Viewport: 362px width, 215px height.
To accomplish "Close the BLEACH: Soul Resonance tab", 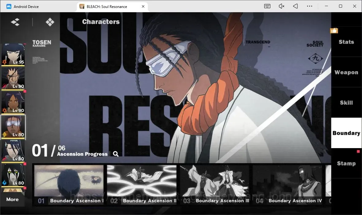I will (143, 6).
